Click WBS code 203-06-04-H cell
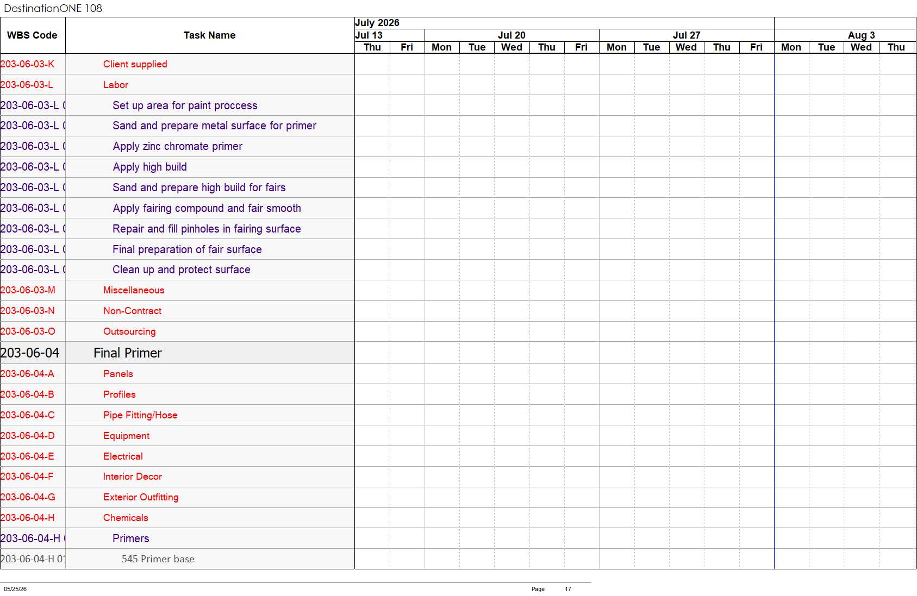Viewport: 917px width, 596px height. pos(27,518)
